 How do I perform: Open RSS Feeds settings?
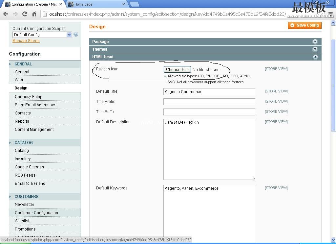click(45, 175)
